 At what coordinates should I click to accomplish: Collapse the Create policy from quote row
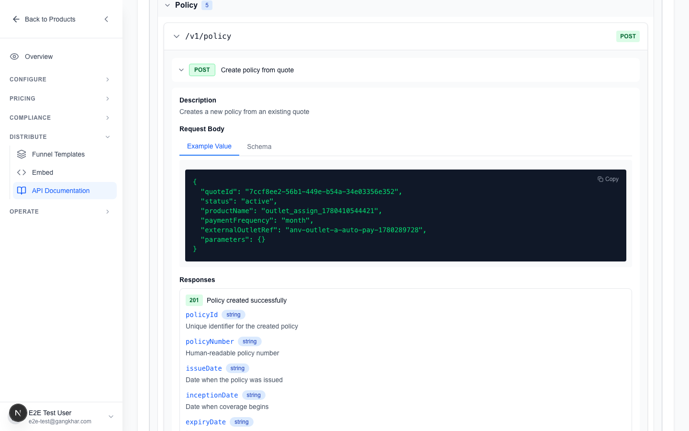[181, 70]
